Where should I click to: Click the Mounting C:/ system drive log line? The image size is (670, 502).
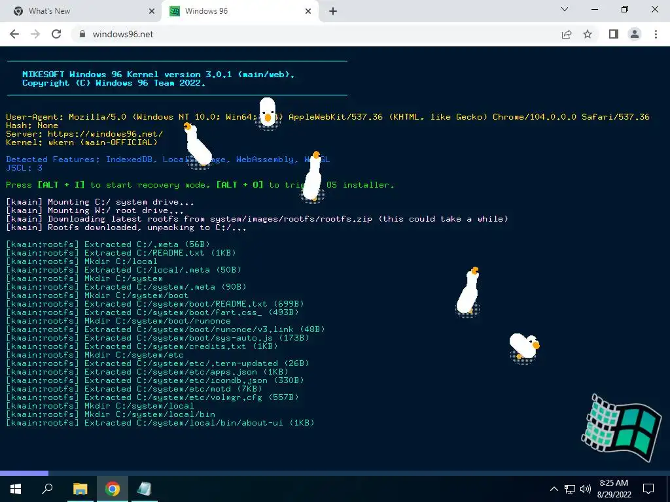[x=100, y=202]
